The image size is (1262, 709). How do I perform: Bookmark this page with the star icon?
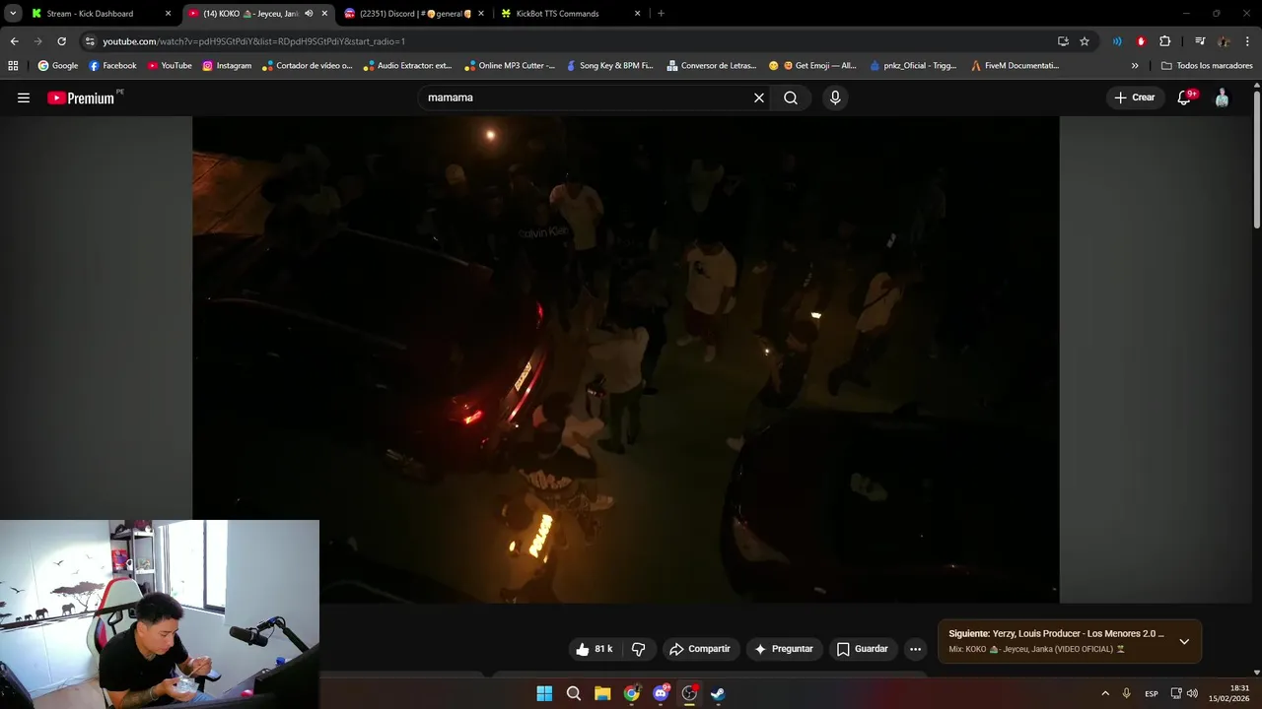pos(1085,41)
